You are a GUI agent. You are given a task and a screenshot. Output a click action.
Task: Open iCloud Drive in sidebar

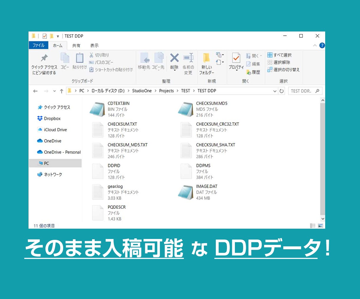[x=53, y=129]
